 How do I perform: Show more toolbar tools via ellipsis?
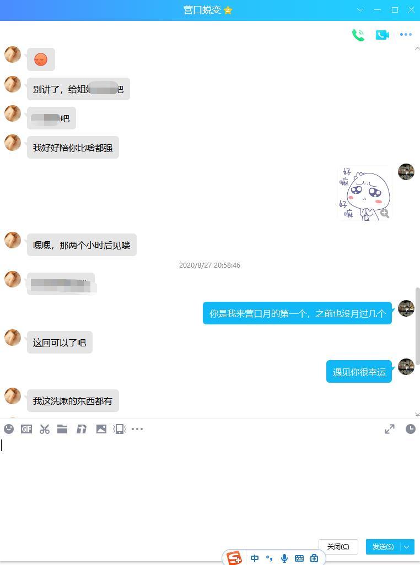[x=137, y=429]
